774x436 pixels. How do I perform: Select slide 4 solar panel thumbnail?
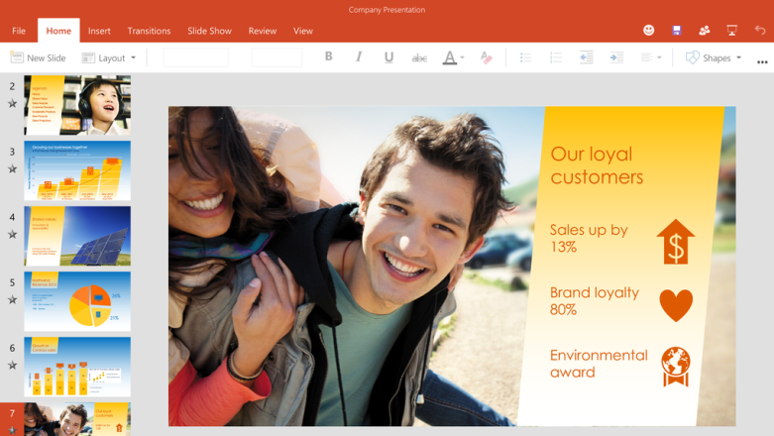click(x=77, y=236)
